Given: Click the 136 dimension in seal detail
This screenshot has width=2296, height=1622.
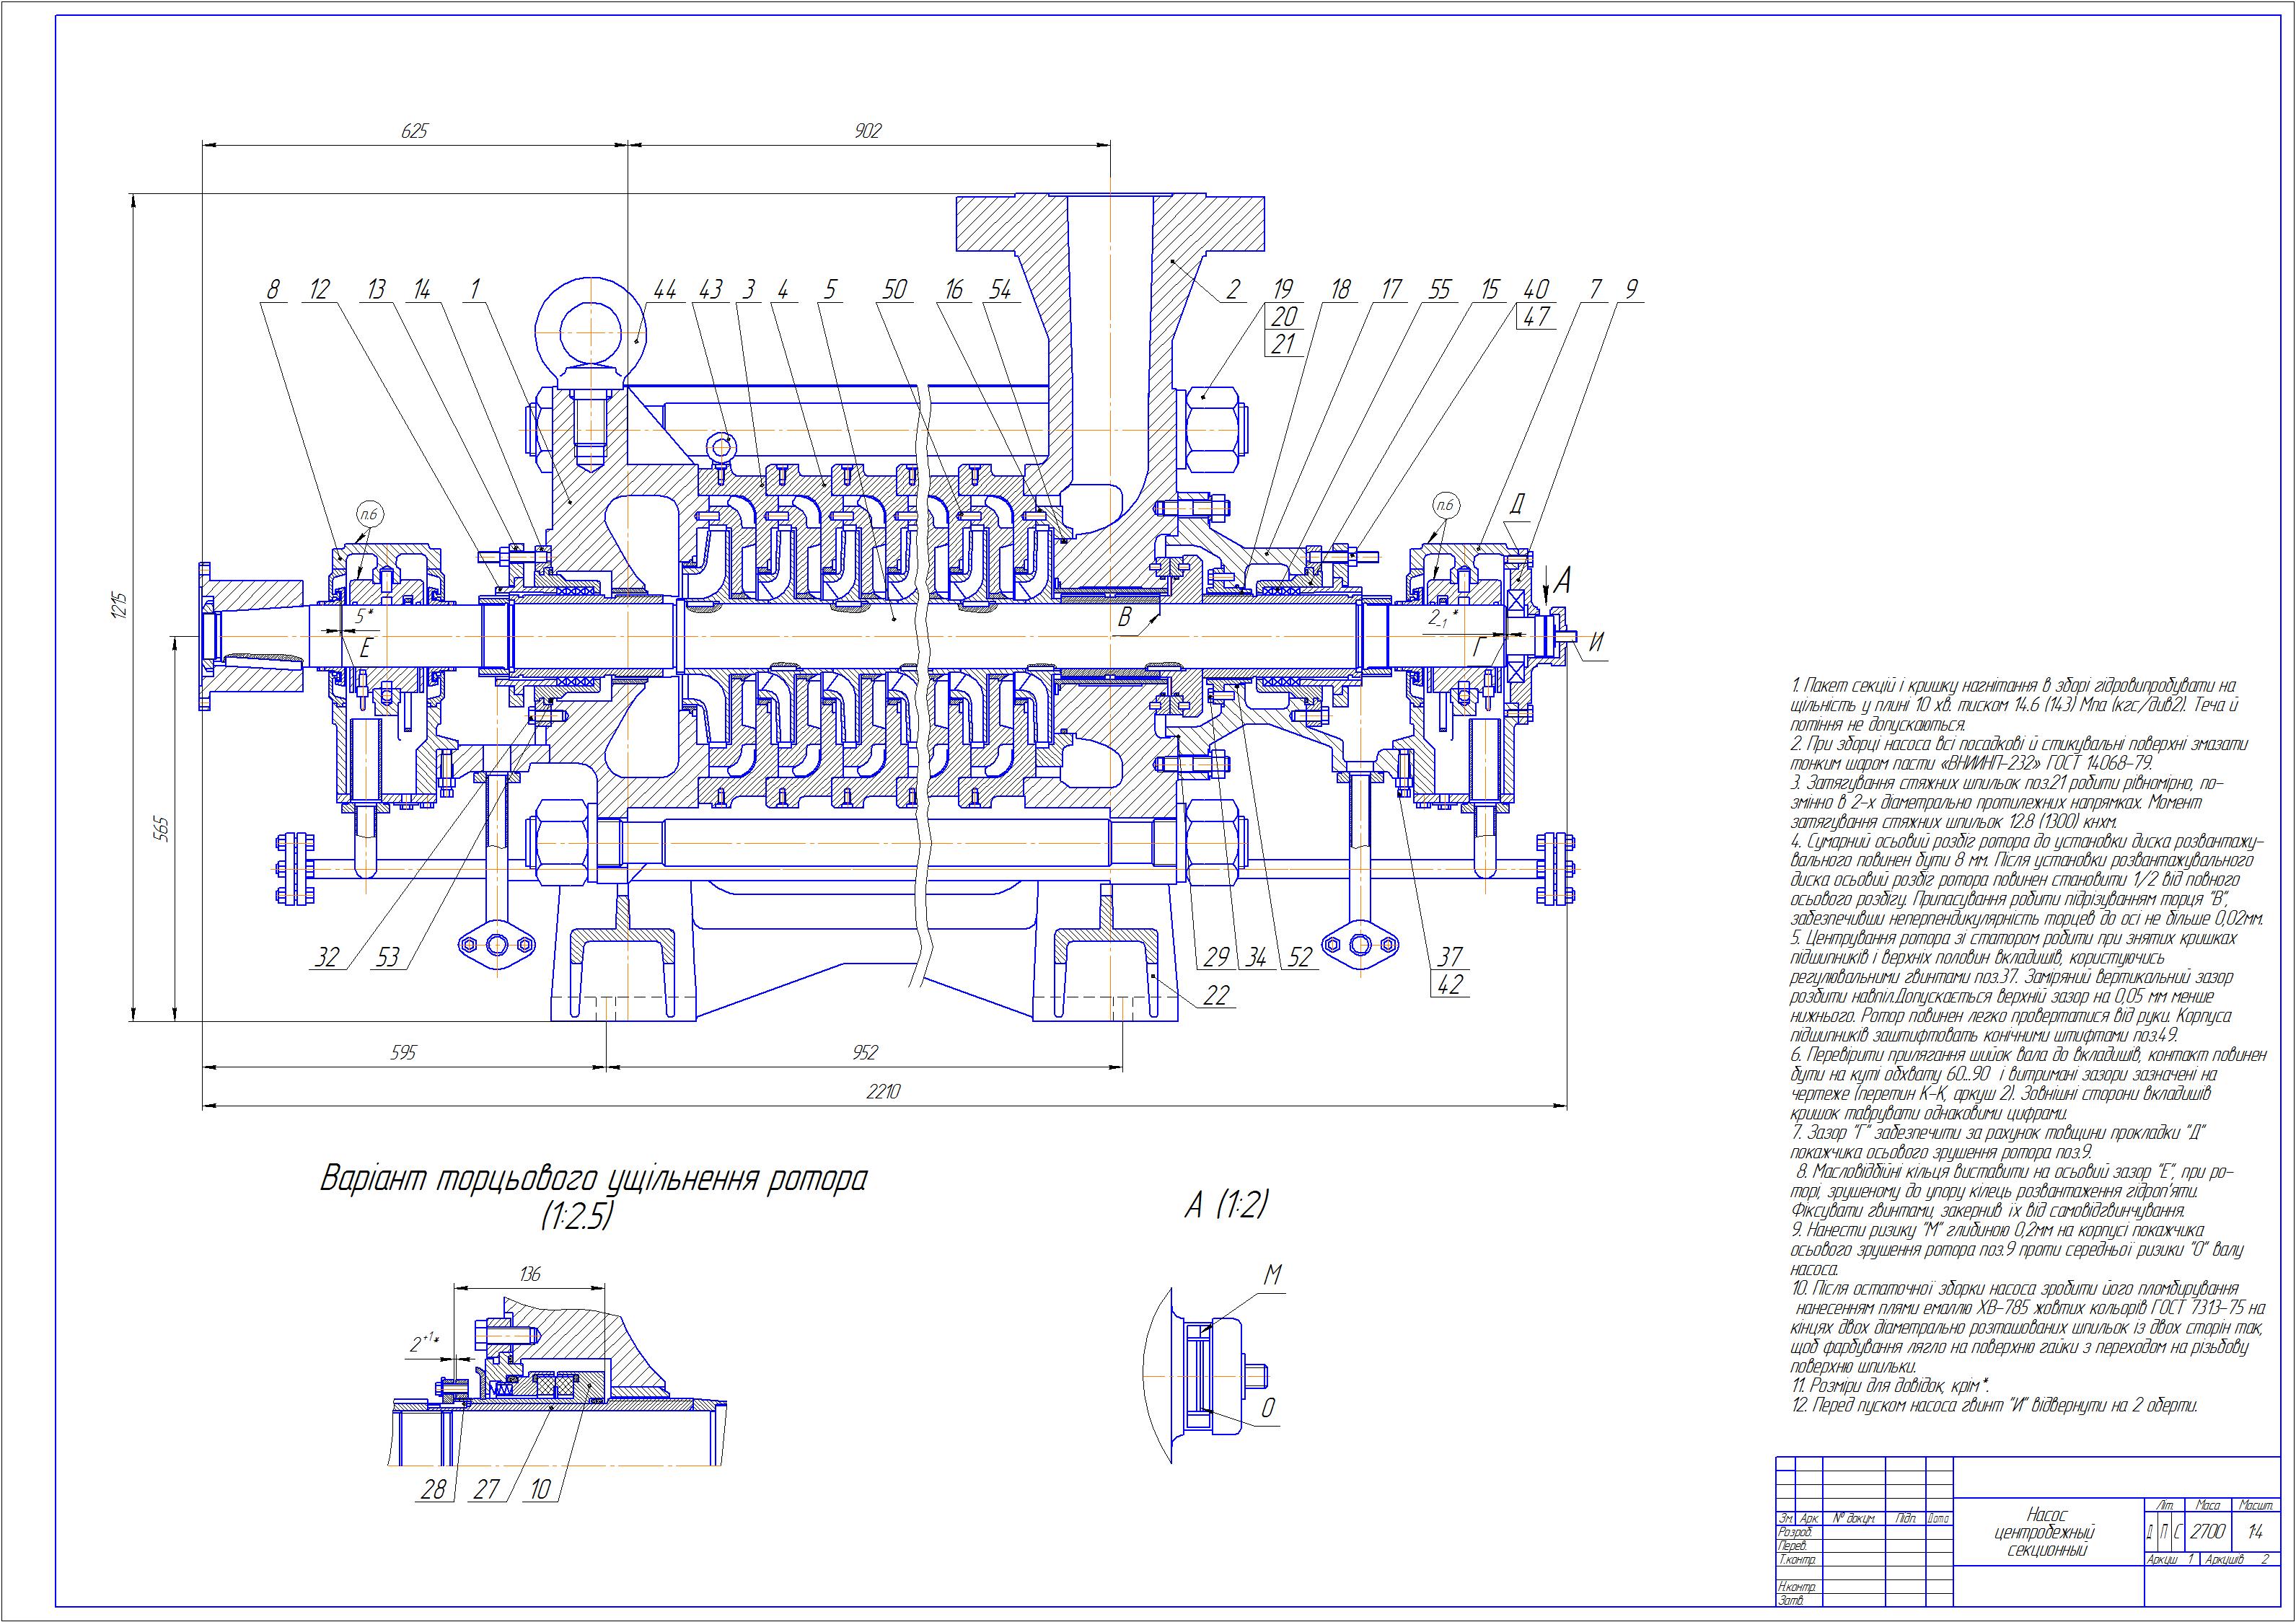Looking at the screenshot, I should [x=530, y=1274].
